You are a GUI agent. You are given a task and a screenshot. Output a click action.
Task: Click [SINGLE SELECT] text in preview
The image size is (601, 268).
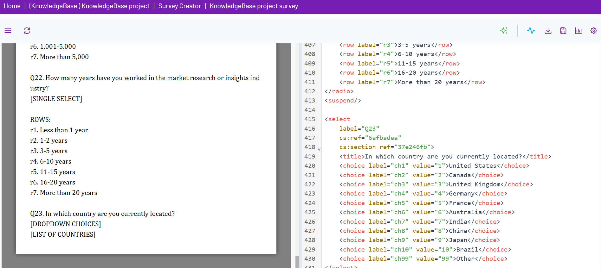tap(56, 99)
